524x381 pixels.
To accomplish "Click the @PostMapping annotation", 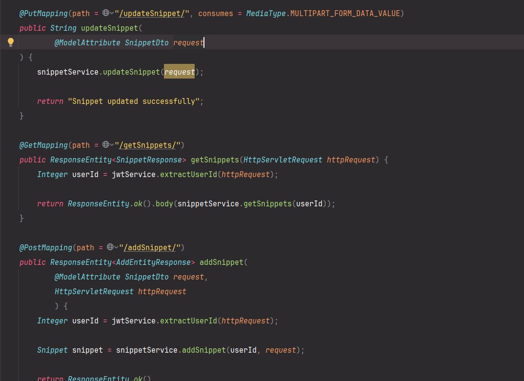I will click(x=46, y=248).
